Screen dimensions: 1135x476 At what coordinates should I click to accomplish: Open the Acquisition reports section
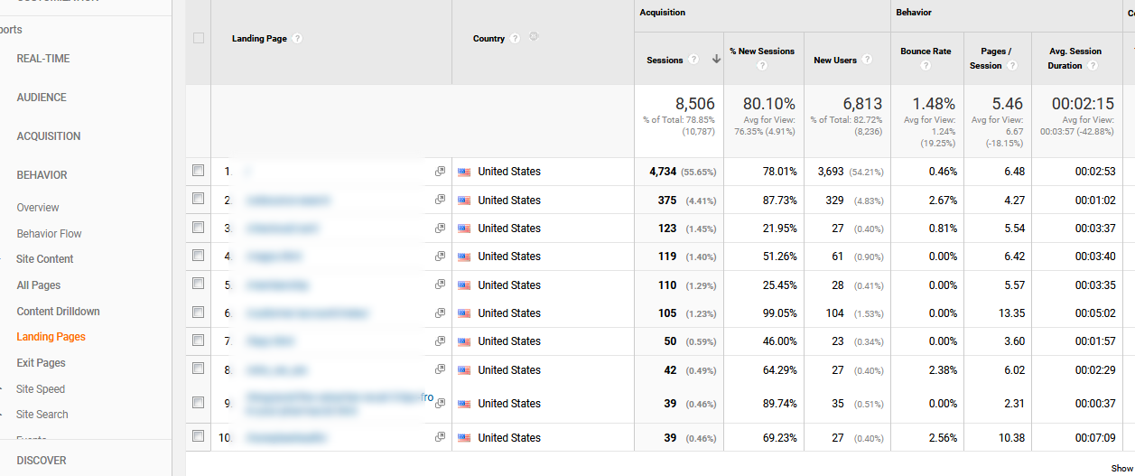click(x=49, y=136)
